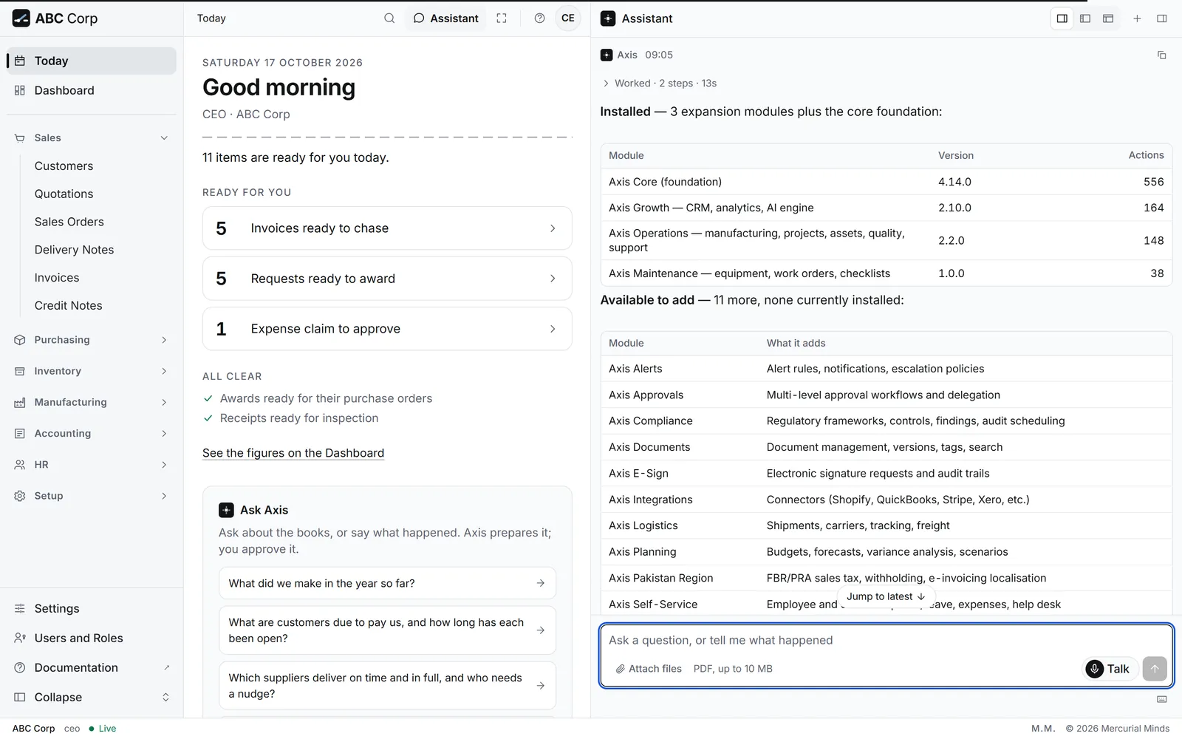The height and width of the screenshot is (739, 1182).
Task: Click the search magnifier icon
Action: coord(389,18)
